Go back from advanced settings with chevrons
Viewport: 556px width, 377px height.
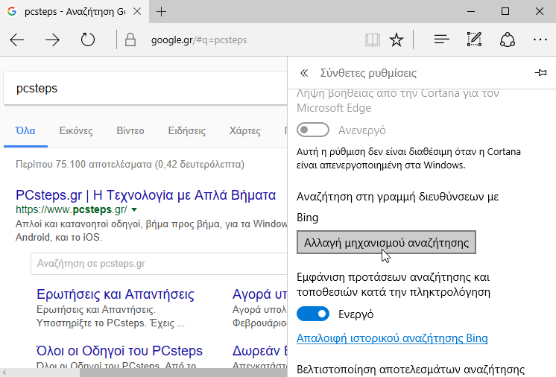click(x=304, y=73)
